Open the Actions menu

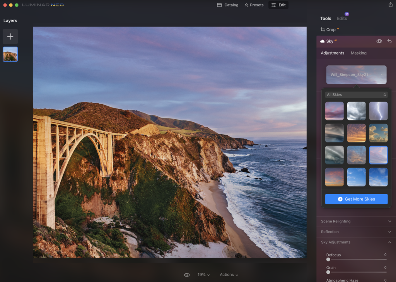click(229, 275)
